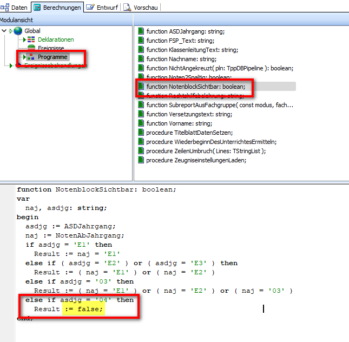Click the document icon of NotenblockSichtbar function
Screen dimensions: 349x342
[x=141, y=86]
